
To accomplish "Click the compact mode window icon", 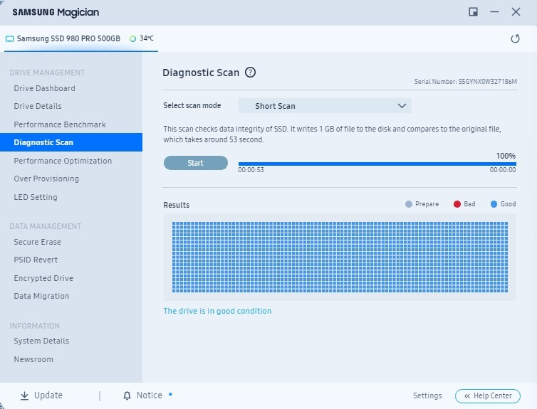I will click(x=473, y=12).
